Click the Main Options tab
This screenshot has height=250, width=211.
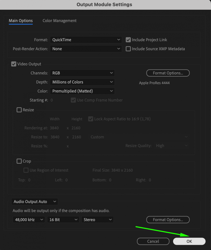pos(21,21)
